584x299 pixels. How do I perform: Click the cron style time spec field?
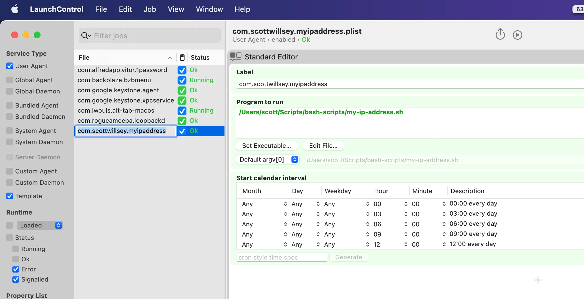[281, 257]
